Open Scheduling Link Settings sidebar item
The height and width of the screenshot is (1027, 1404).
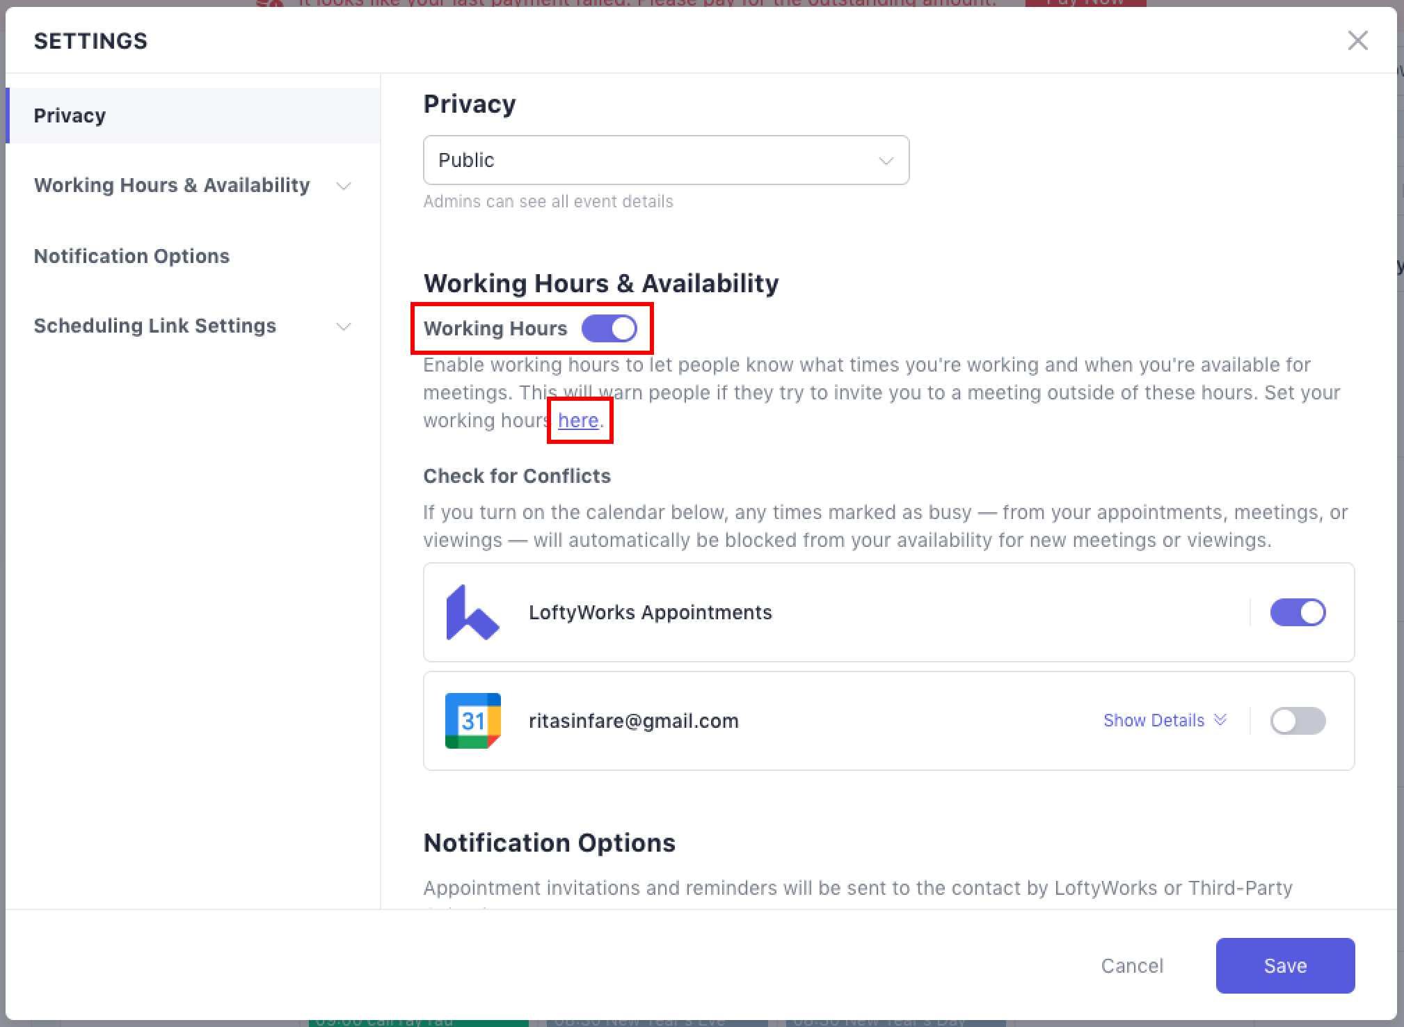tap(154, 326)
